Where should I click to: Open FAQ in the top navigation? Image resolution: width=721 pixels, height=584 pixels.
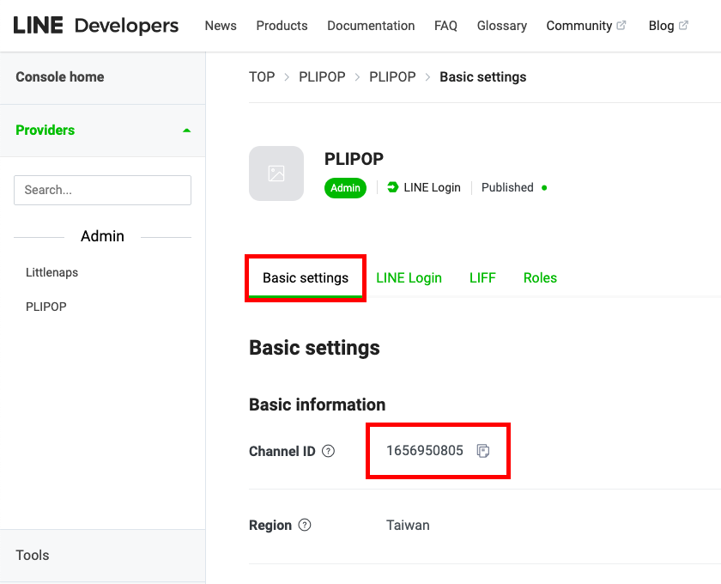[445, 26]
